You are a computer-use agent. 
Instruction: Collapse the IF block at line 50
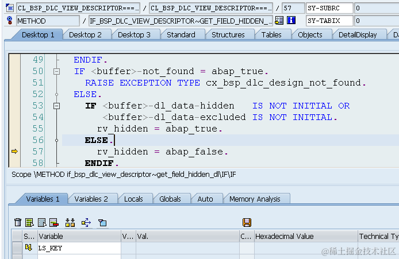(56, 71)
